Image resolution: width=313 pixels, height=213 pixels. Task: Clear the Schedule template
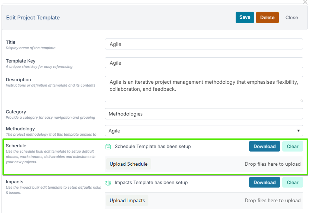pos(292,147)
